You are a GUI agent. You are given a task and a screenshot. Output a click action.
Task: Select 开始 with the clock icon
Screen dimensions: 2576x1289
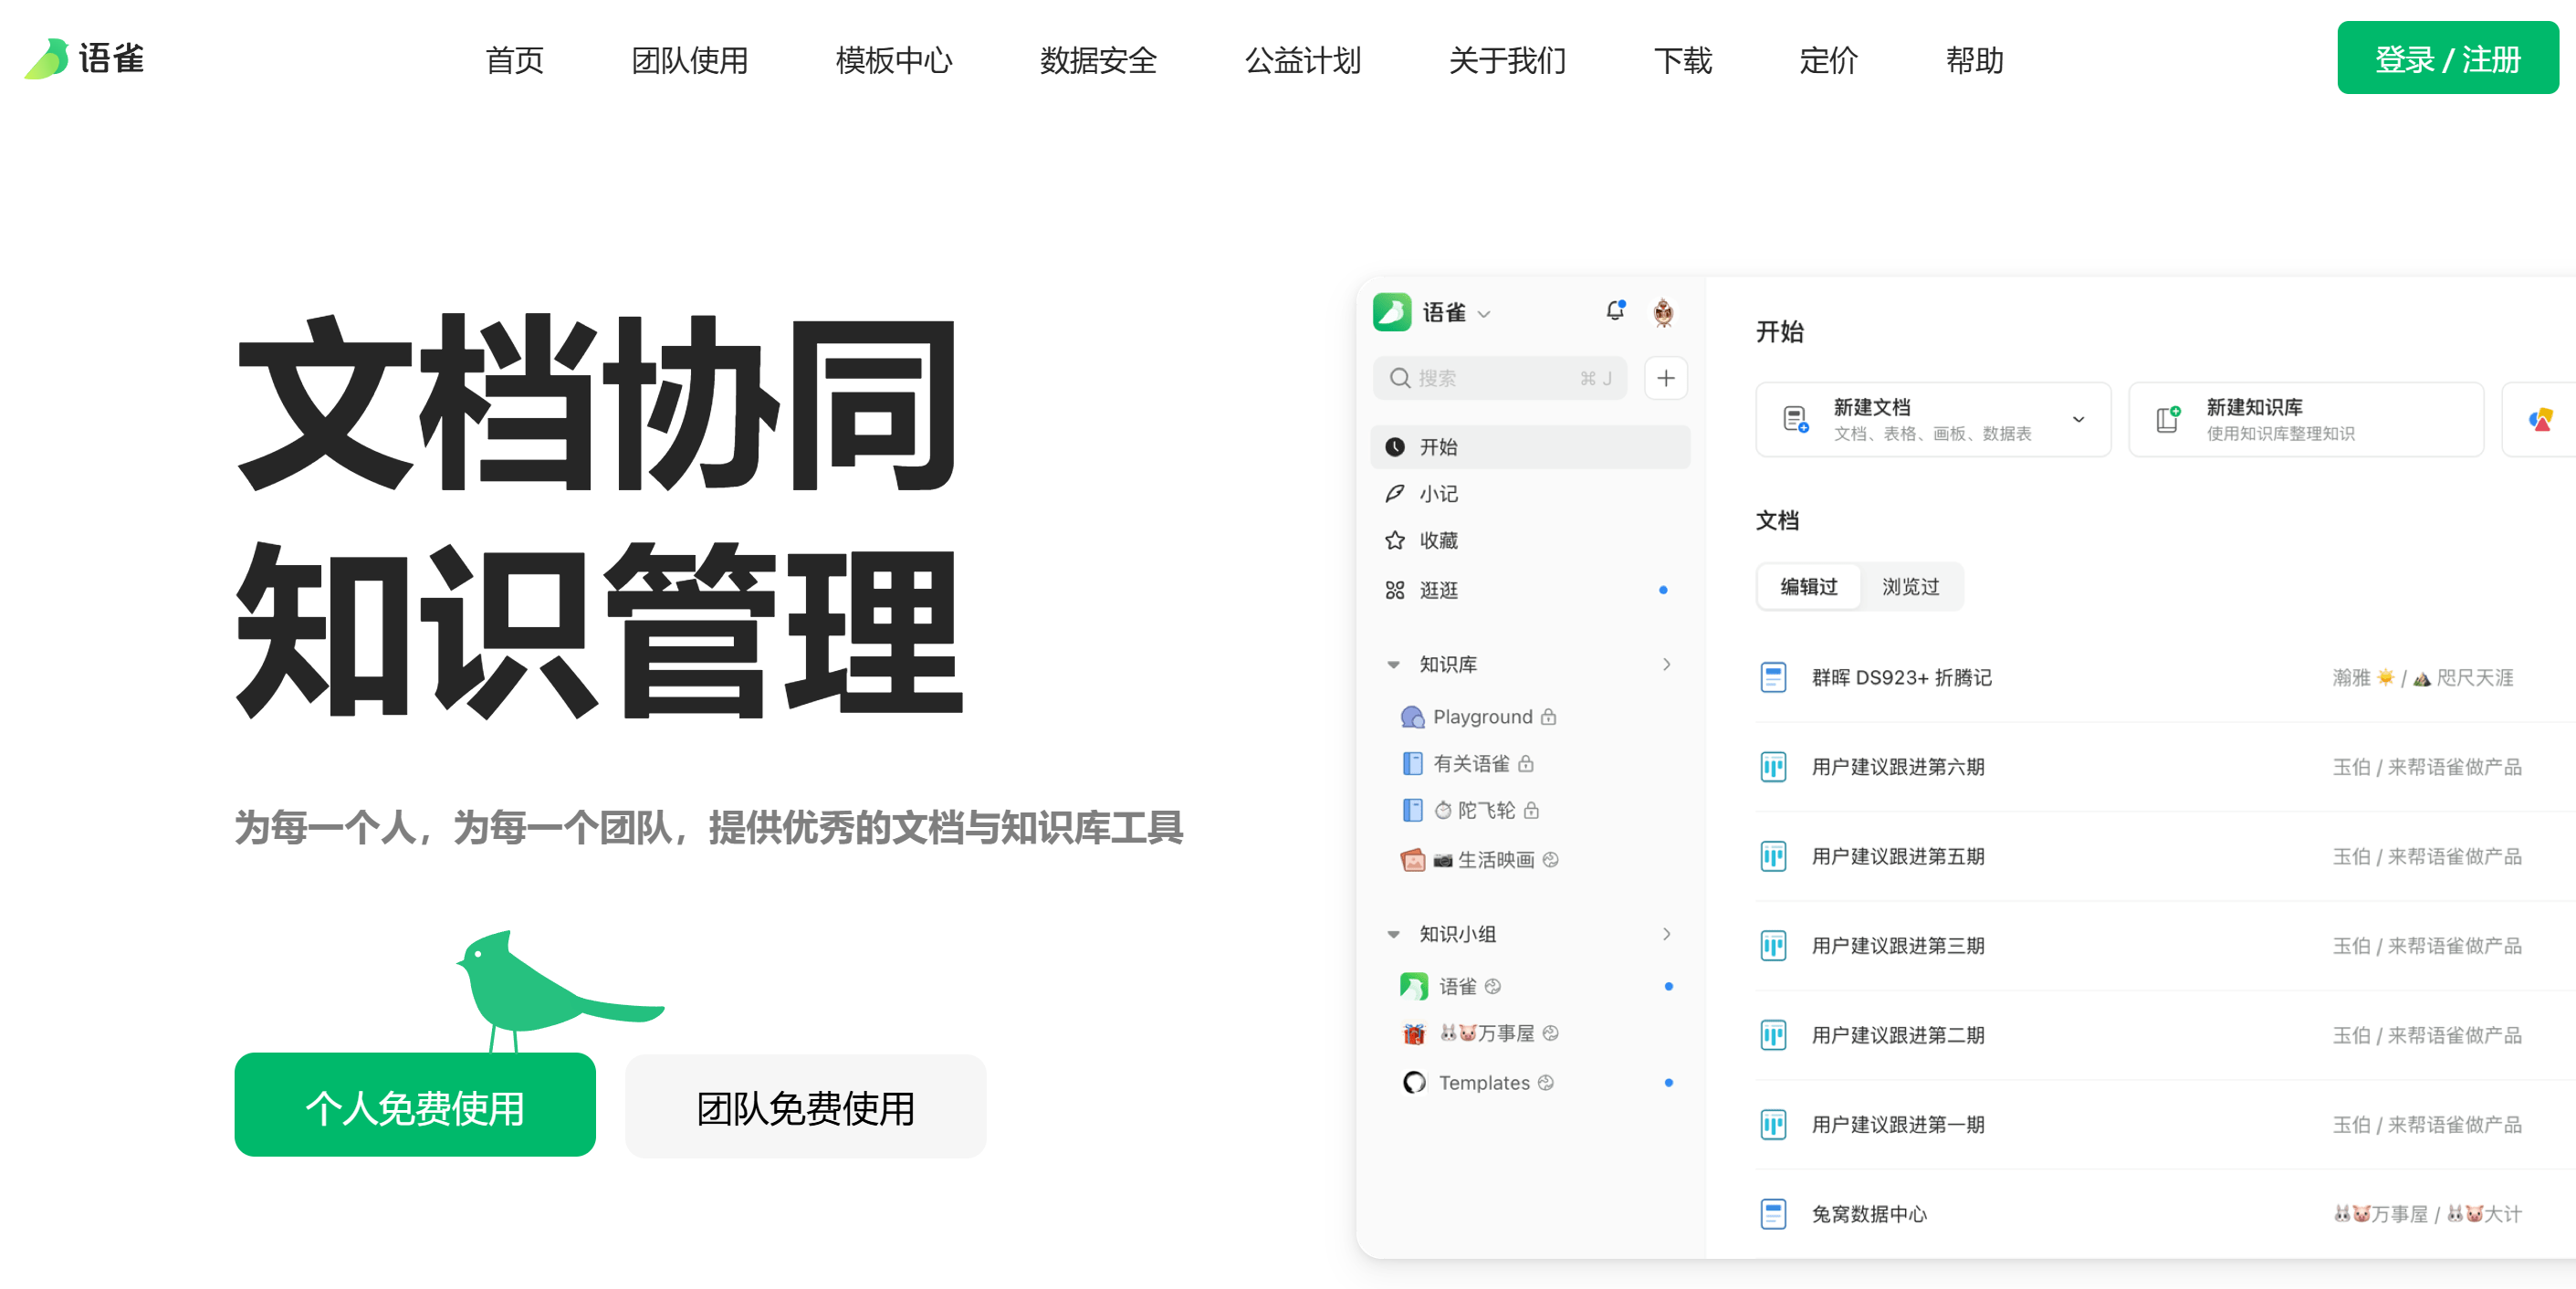(x=1440, y=447)
